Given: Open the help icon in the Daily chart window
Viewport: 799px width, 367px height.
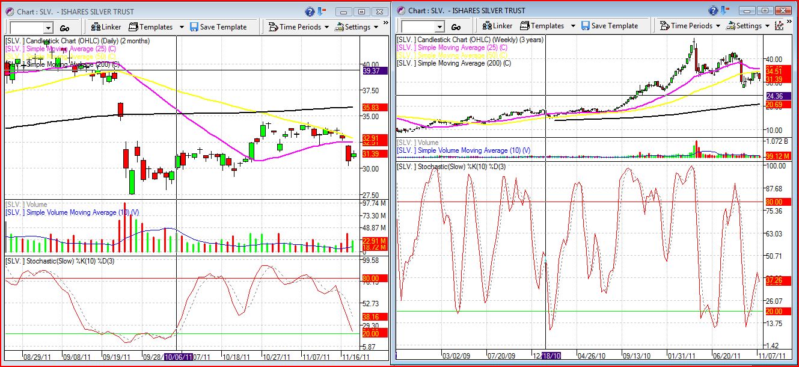Looking at the screenshot, I should click(x=310, y=11).
